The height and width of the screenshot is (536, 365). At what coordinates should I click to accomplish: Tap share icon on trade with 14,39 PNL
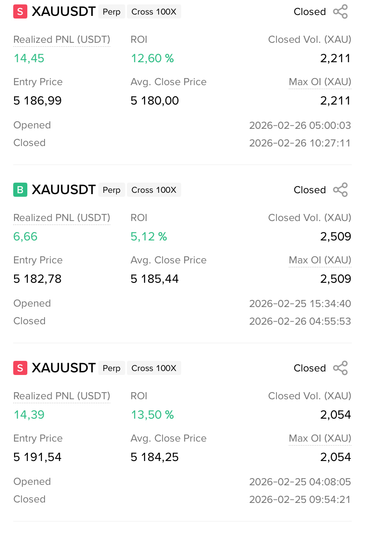click(340, 368)
